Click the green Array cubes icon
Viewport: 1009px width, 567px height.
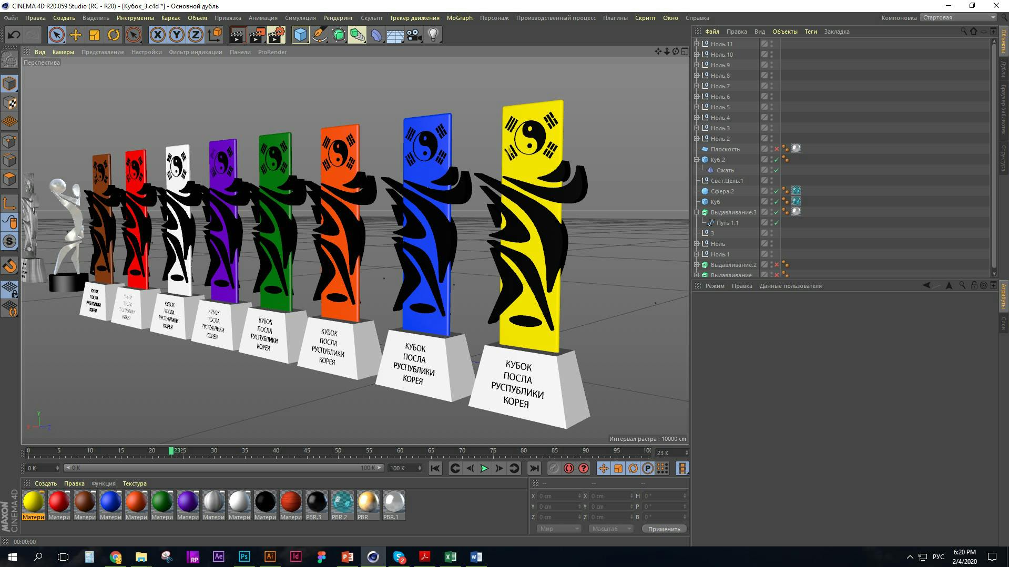click(358, 35)
